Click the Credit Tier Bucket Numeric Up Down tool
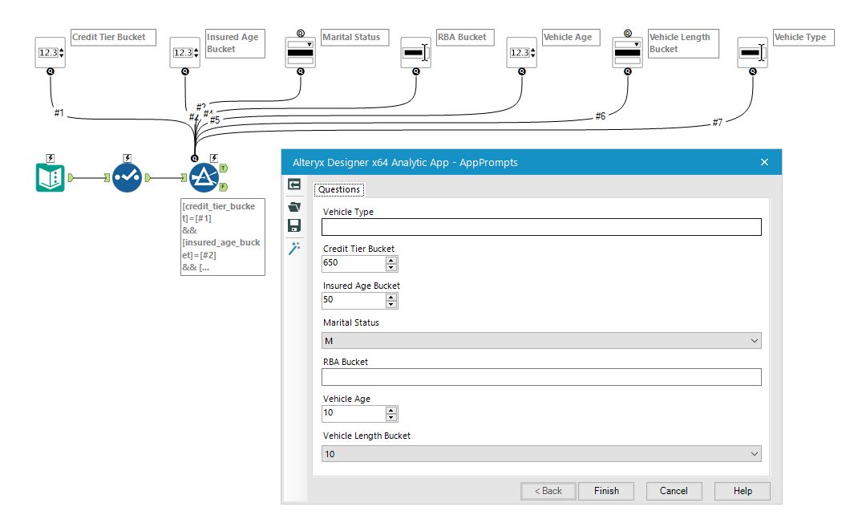The width and height of the screenshot is (858, 523). tap(50, 52)
